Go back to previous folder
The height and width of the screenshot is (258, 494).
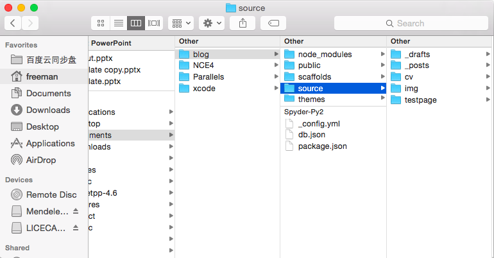[x=13, y=23]
